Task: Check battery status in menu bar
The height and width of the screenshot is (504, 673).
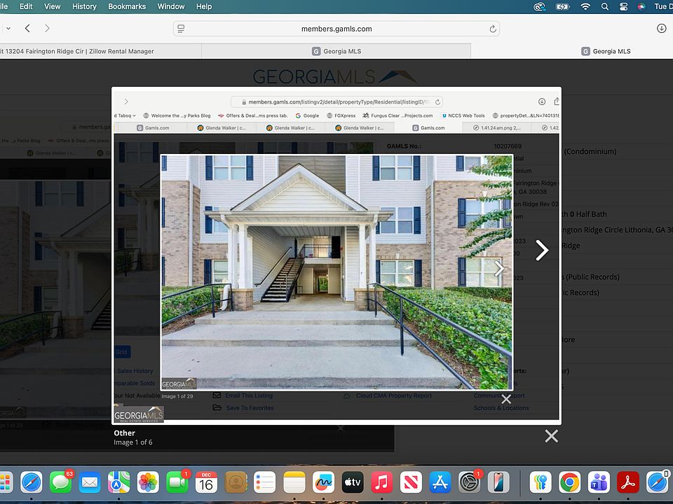Action: coord(562,6)
